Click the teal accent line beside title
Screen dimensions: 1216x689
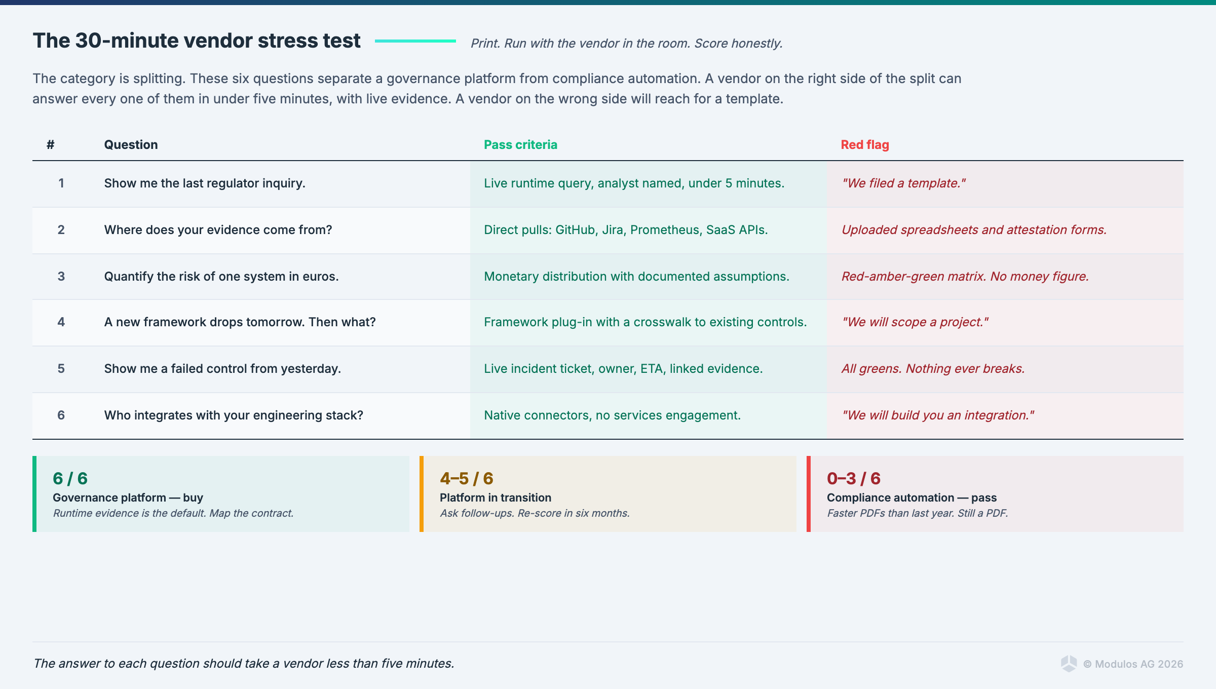click(x=415, y=41)
